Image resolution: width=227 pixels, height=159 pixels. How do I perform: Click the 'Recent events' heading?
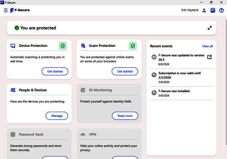161,46
